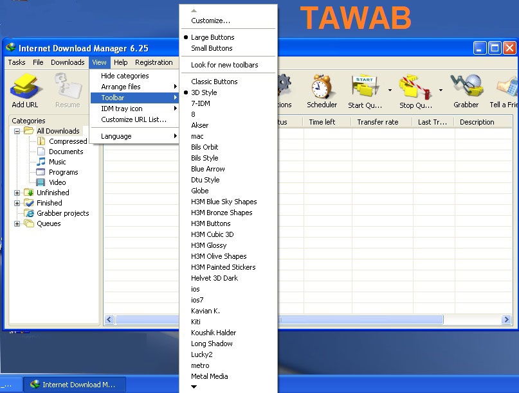Expand the Unfinished tree node
The image size is (519, 393).
click(x=17, y=193)
